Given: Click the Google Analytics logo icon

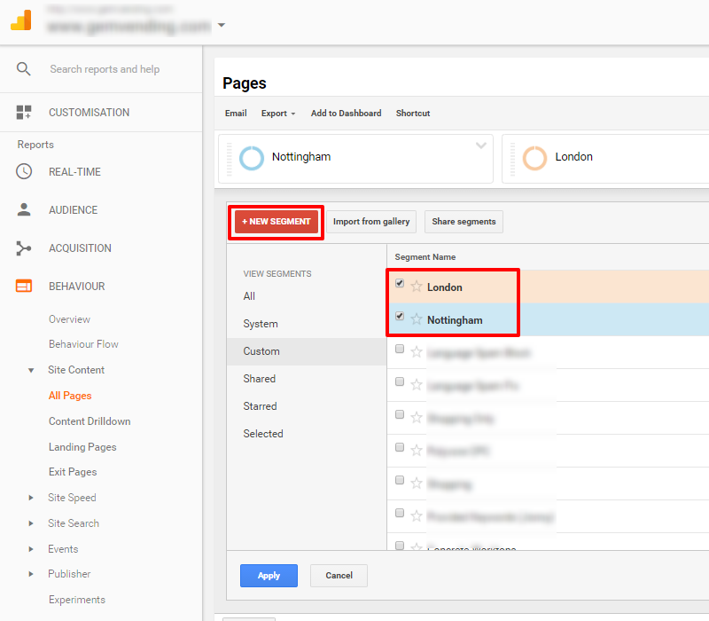Looking at the screenshot, I should coord(21,20).
